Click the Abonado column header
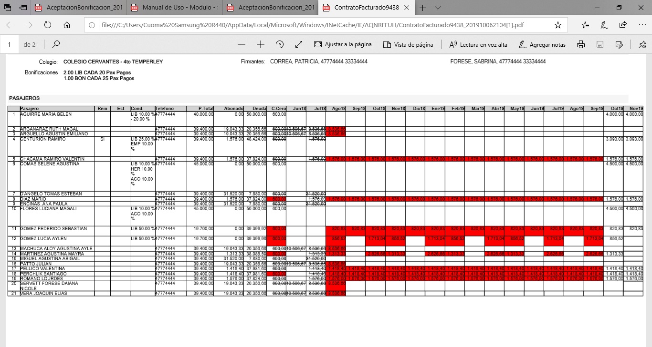Image resolution: width=652 pixels, height=347 pixels. pos(229,109)
